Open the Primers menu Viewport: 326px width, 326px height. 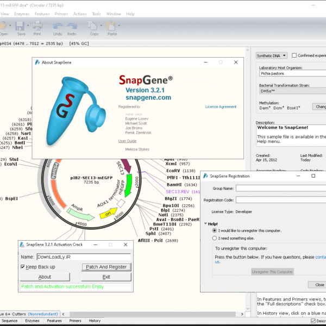click(x=61, y=14)
